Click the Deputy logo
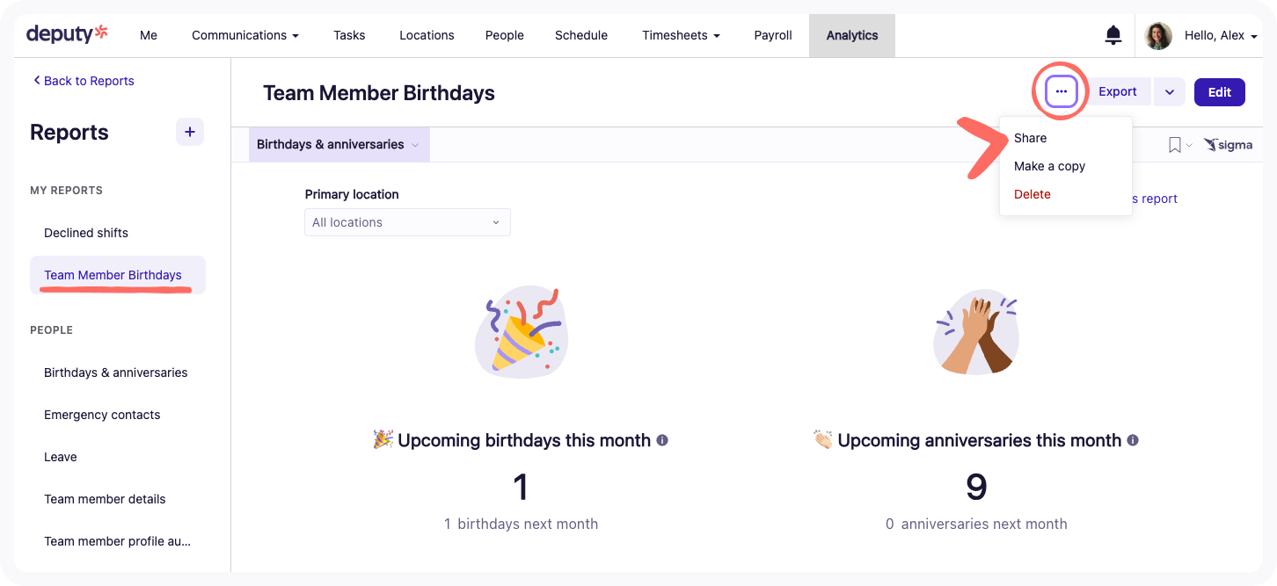The image size is (1277, 586). 67,34
